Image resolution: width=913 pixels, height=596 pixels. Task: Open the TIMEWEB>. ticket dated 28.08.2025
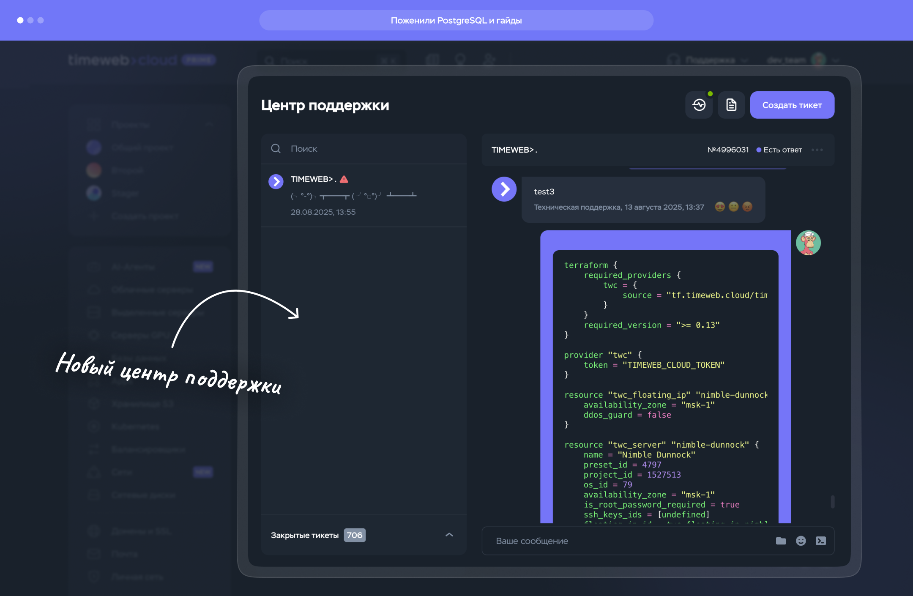364,195
